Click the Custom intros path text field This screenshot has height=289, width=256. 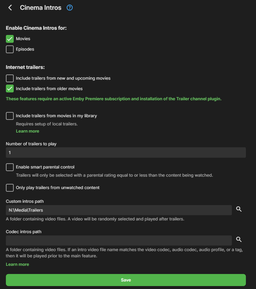tap(119, 210)
